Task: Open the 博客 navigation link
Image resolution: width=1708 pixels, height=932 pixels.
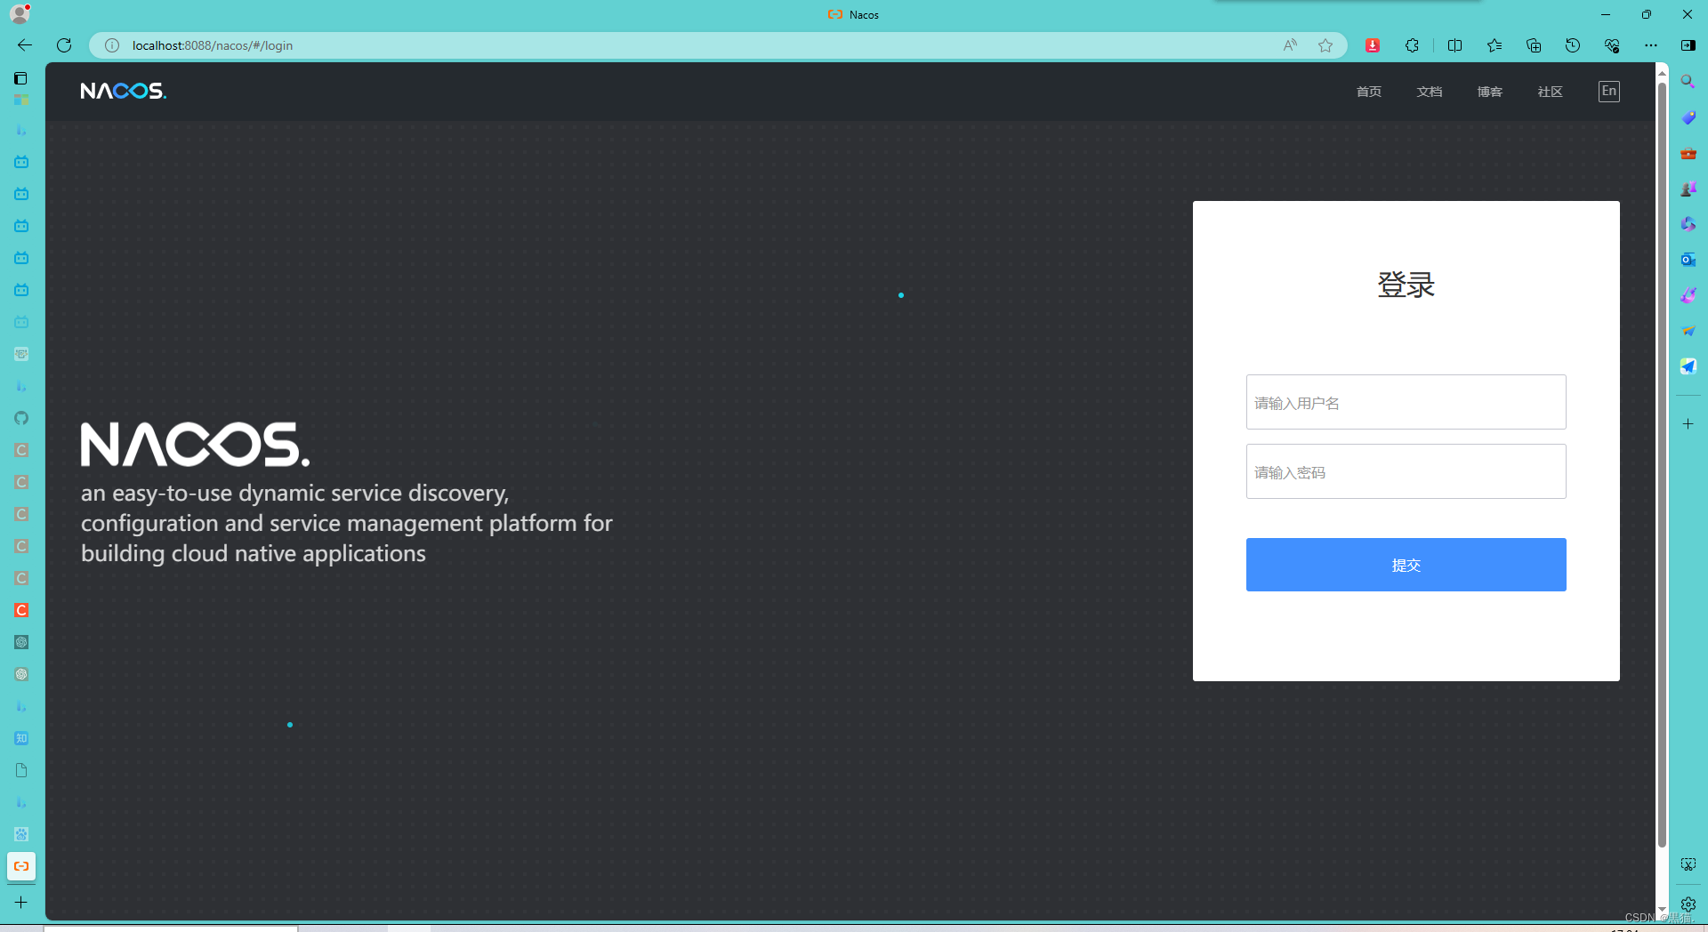Action: tap(1490, 92)
